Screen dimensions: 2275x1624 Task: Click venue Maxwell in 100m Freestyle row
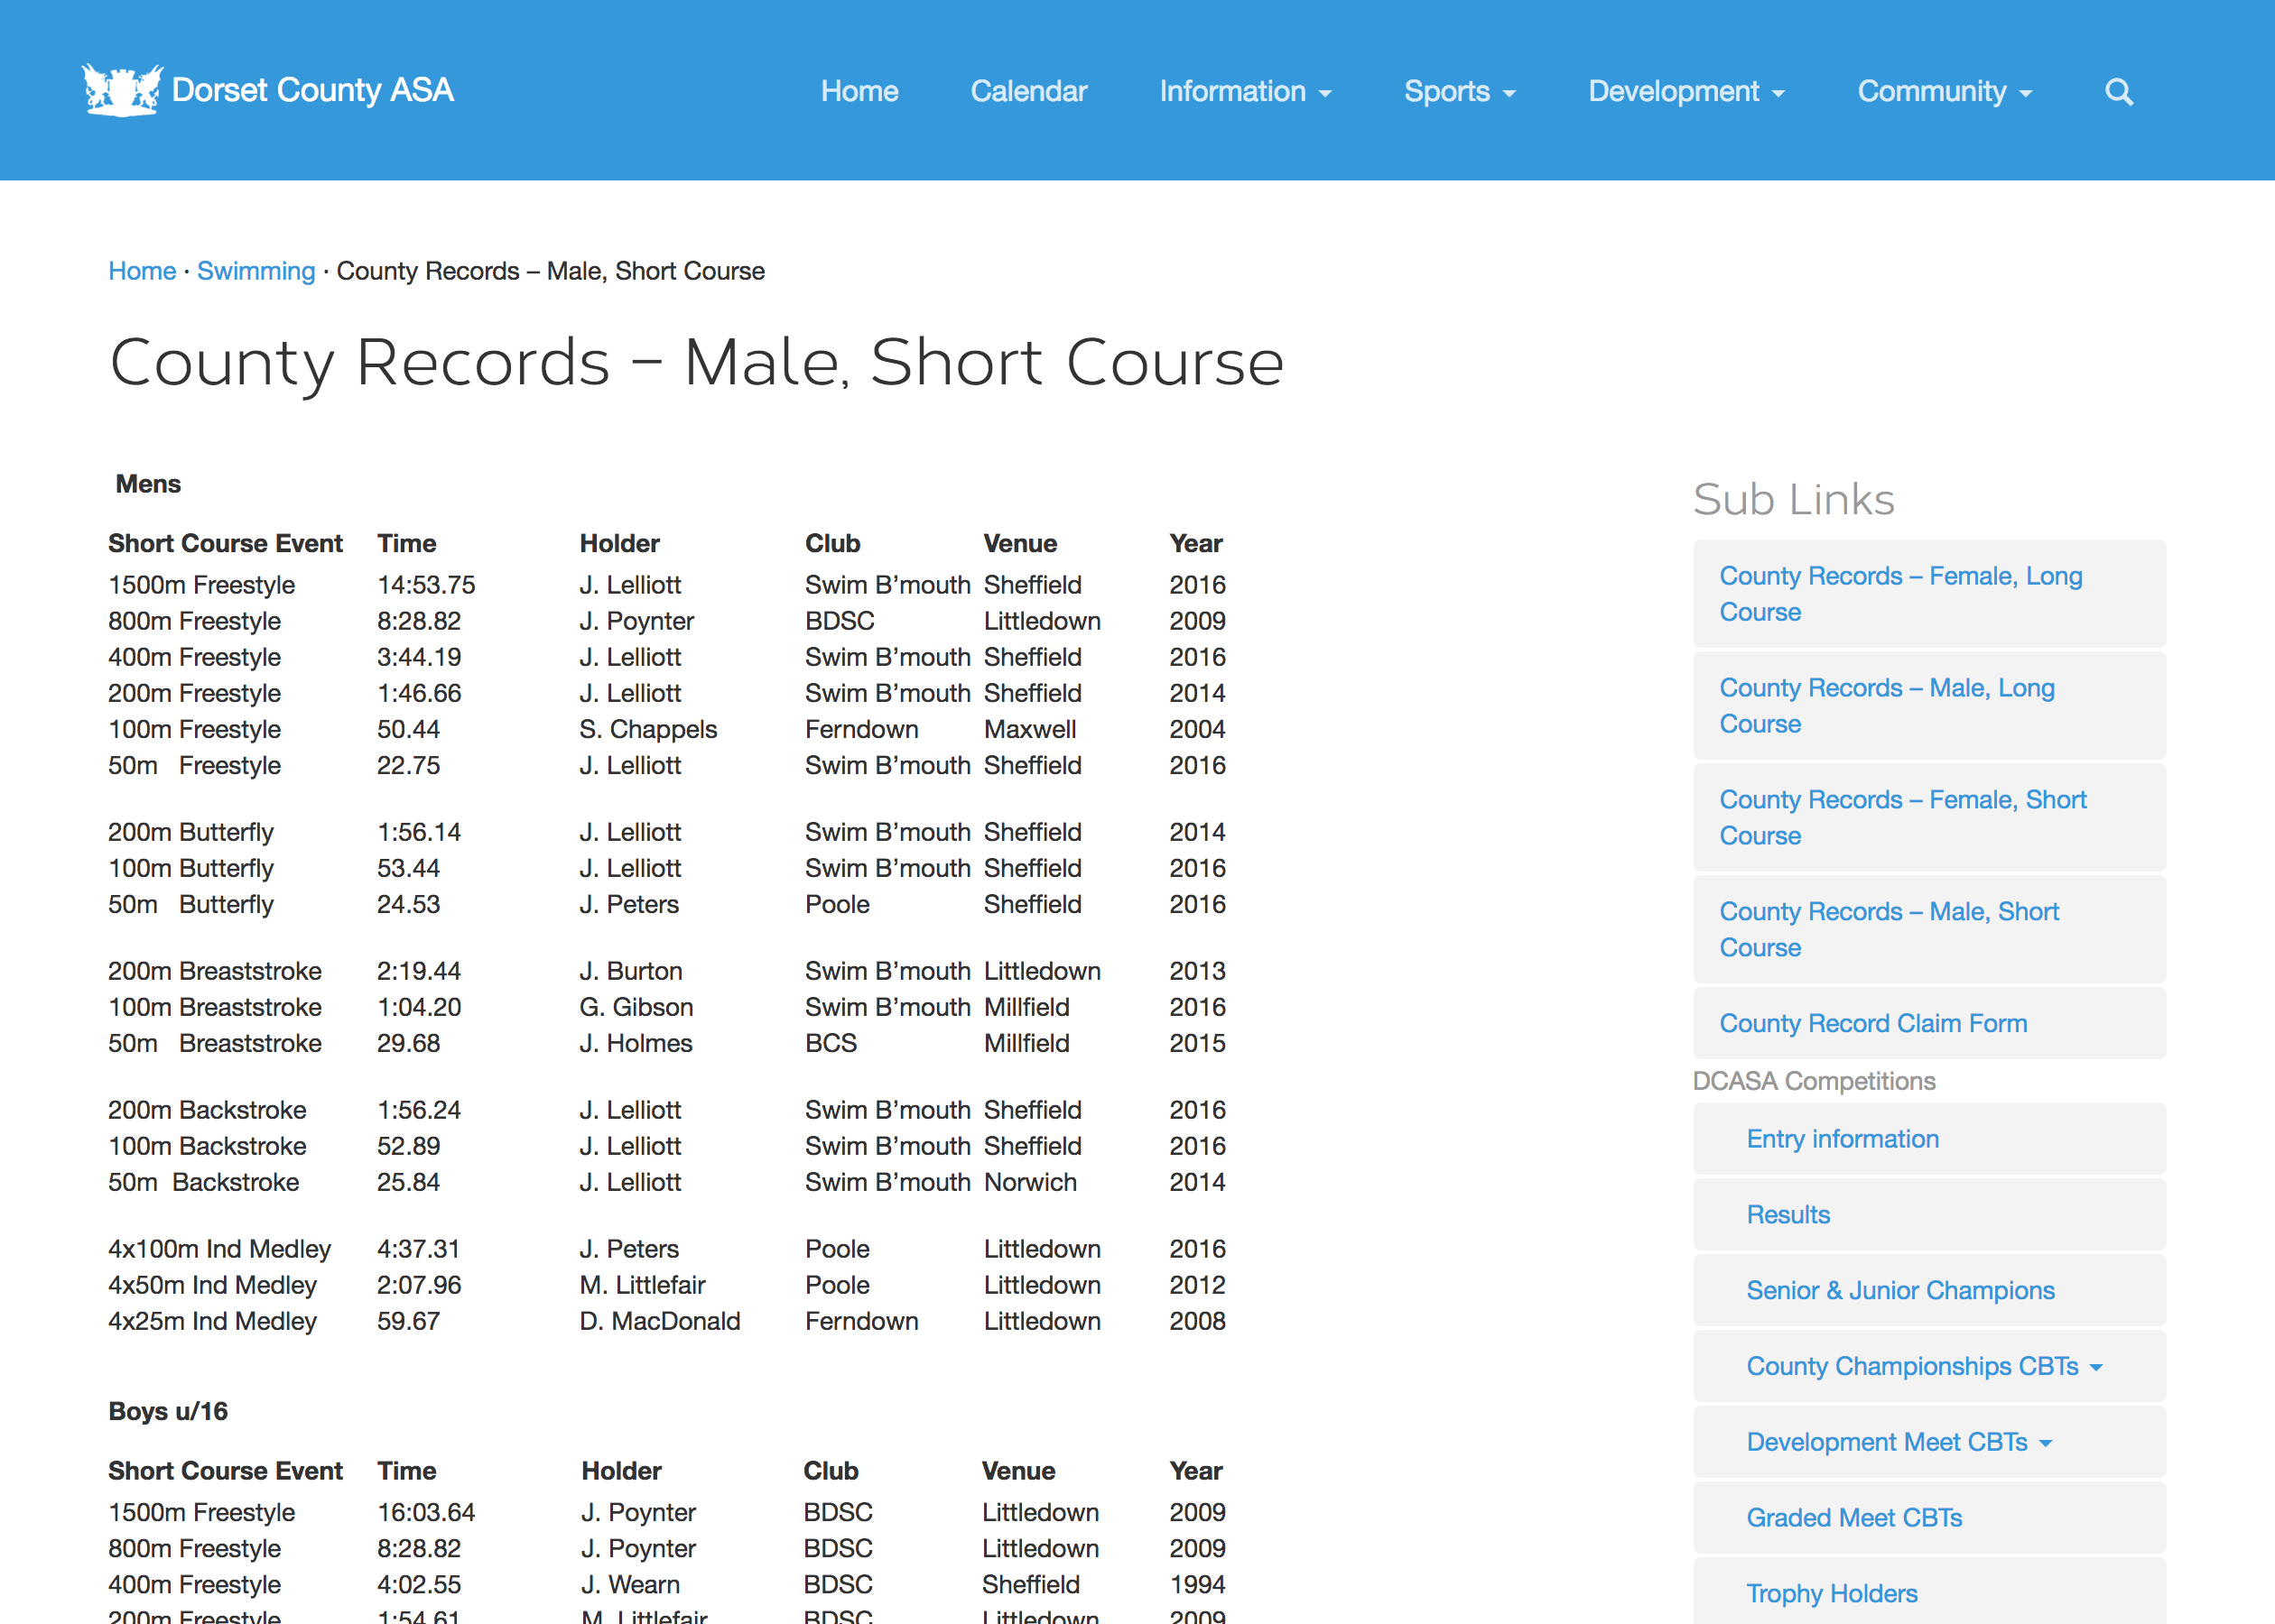click(1029, 729)
